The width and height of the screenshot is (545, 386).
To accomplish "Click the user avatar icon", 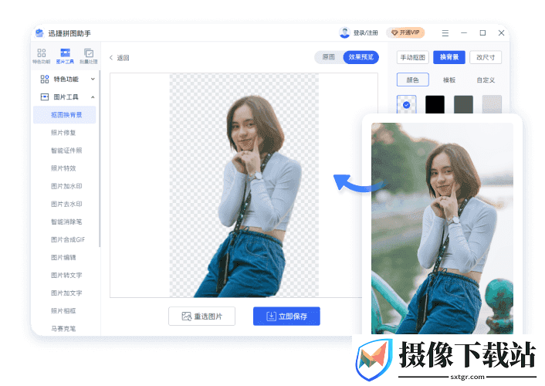I will pos(344,32).
